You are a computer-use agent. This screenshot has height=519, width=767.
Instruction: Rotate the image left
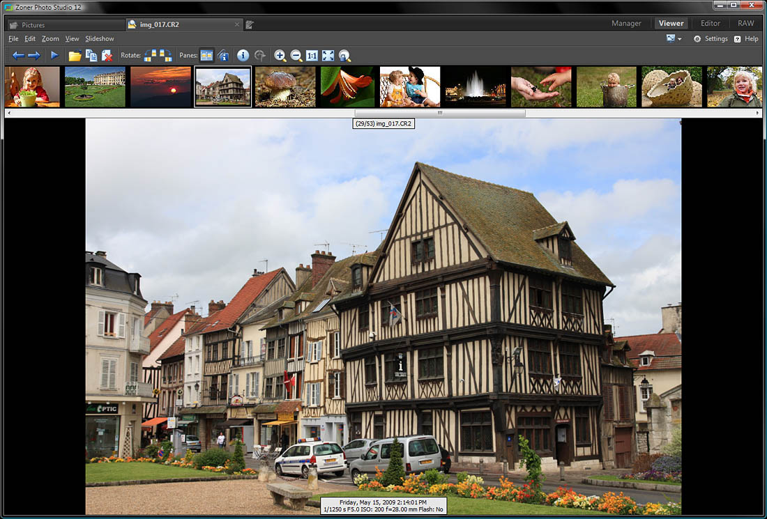150,56
